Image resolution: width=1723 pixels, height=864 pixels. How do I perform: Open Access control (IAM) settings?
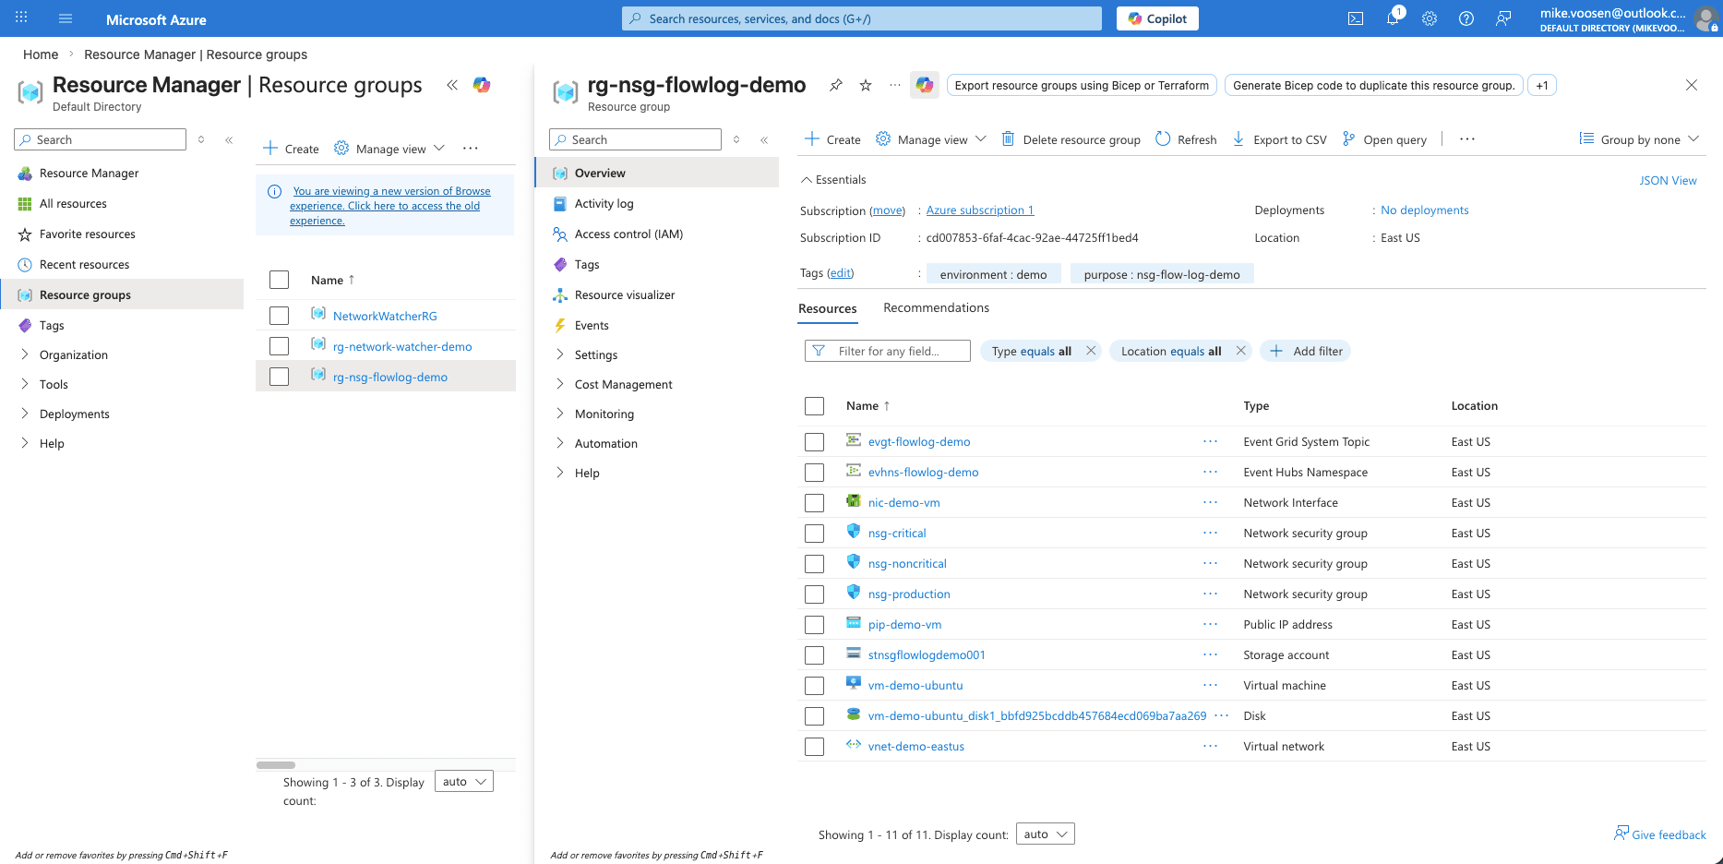pos(628,234)
